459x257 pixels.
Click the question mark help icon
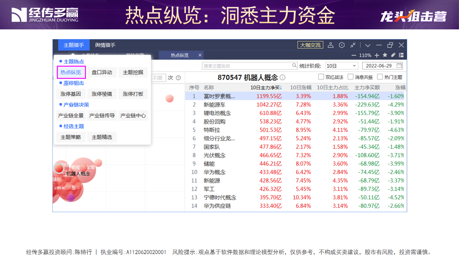[x=178, y=78]
